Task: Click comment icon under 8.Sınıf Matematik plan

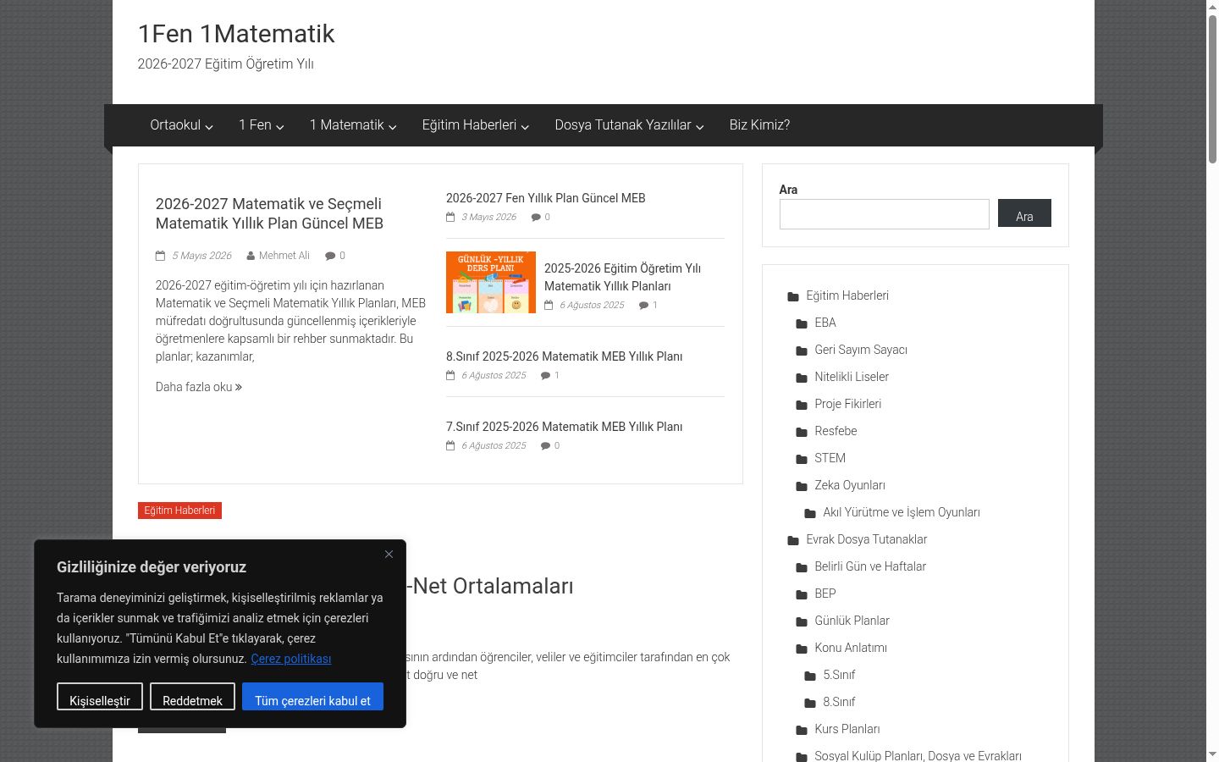Action: tap(546, 376)
